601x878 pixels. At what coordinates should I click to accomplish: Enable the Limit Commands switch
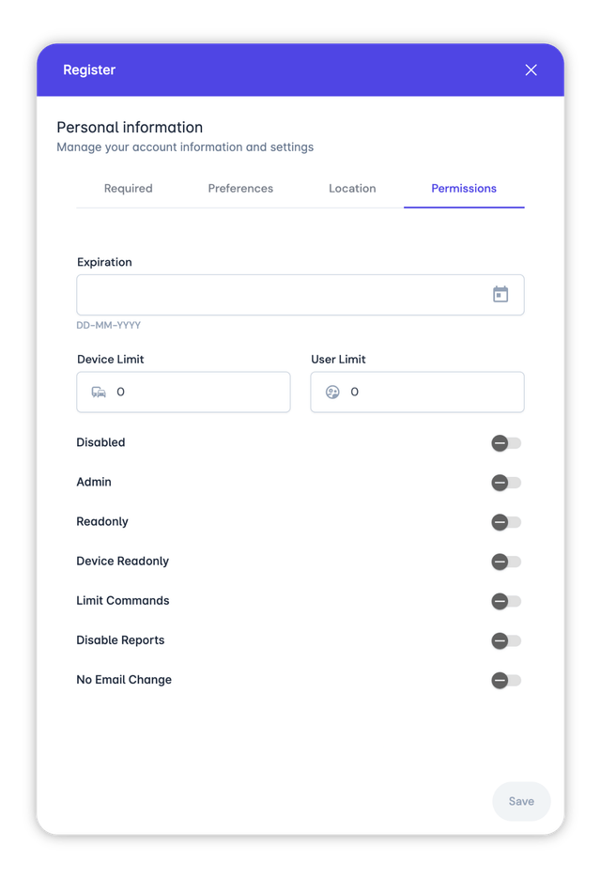click(x=505, y=601)
